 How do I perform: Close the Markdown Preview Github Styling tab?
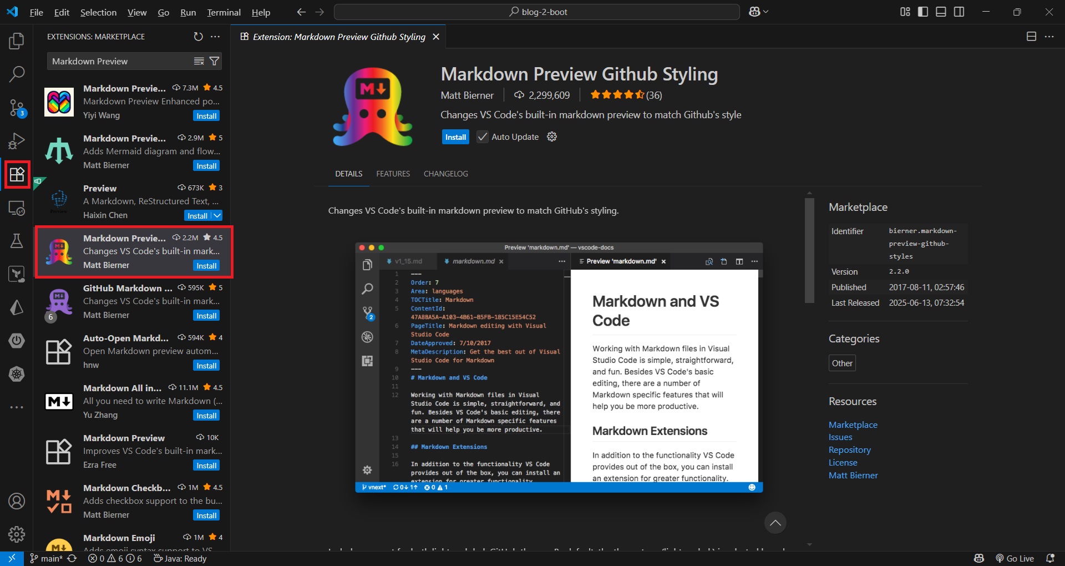[436, 37]
